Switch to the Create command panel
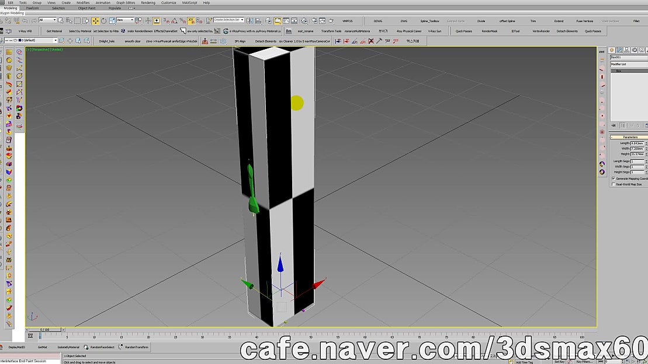Screen dimensions: 648x364 pos(611,50)
